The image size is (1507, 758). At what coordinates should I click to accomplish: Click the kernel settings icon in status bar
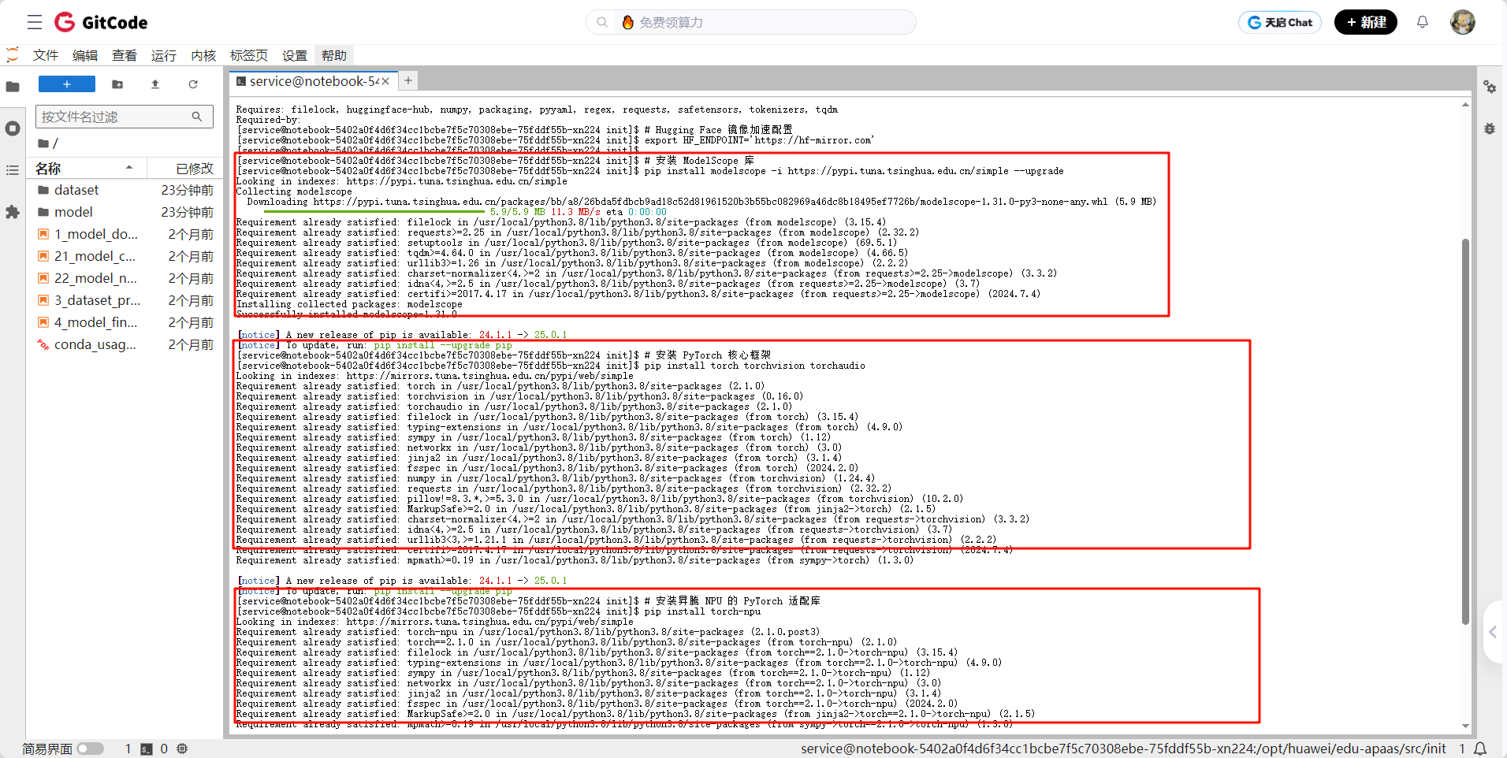(182, 749)
